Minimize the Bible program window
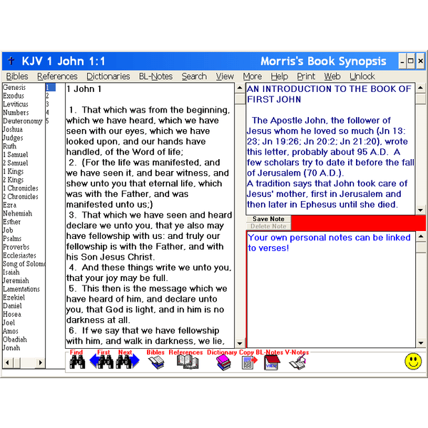This screenshot has height=428, width=428. click(402, 61)
